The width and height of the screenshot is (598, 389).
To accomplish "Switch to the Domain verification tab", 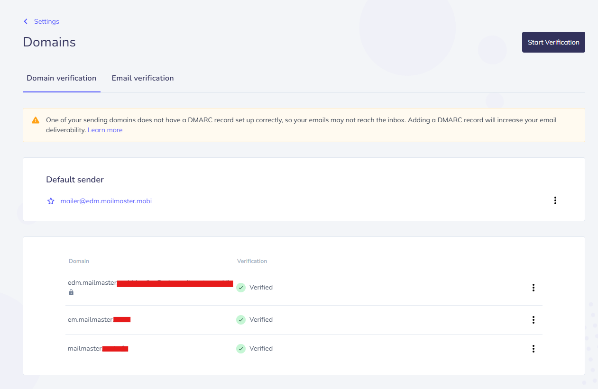I will [x=61, y=78].
